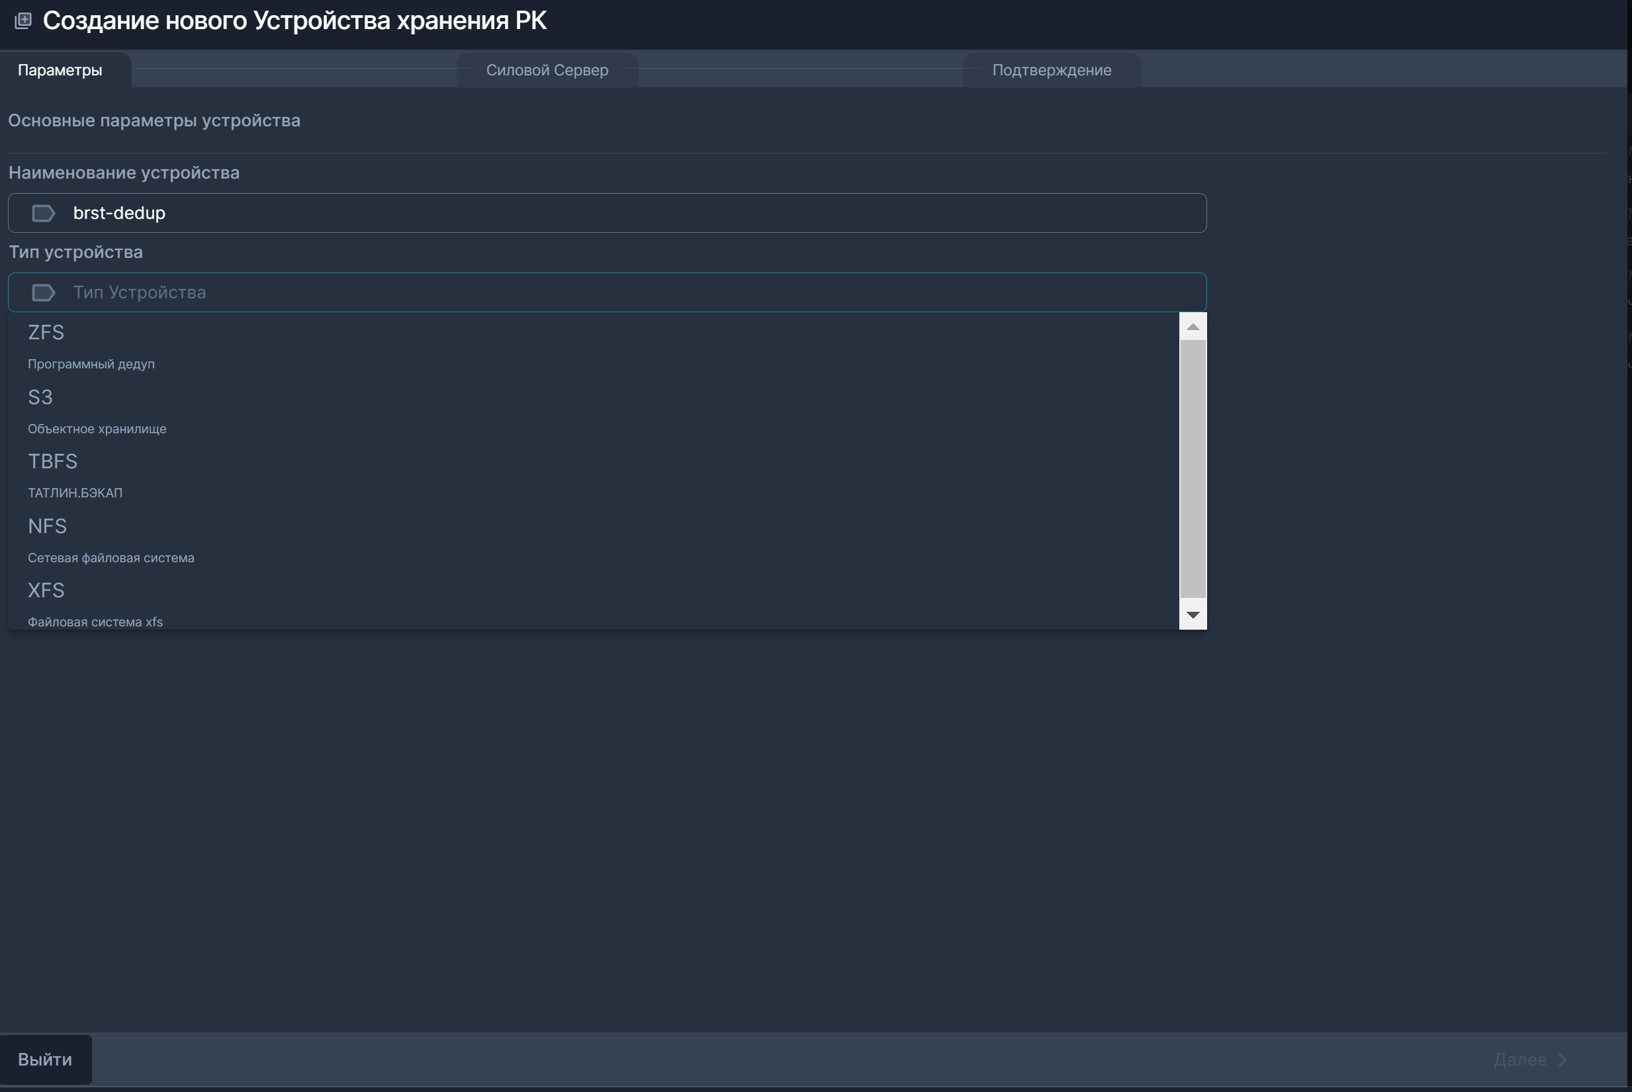
Task: Choose S3 object storage option
Action: click(40, 398)
